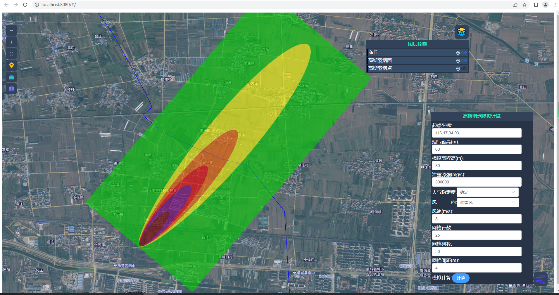Click the 模拟高程高 input field

point(477,166)
